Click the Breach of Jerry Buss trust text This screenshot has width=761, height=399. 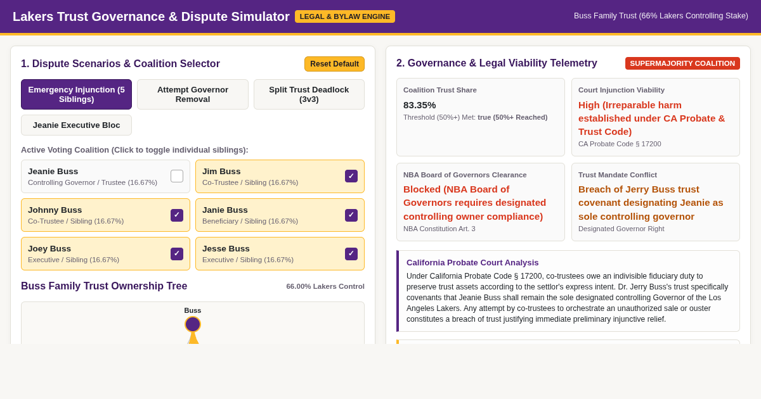[651, 203]
